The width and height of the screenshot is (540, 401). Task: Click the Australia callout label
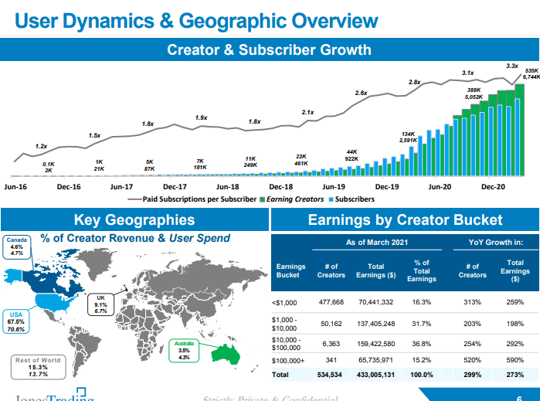click(x=184, y=349)
